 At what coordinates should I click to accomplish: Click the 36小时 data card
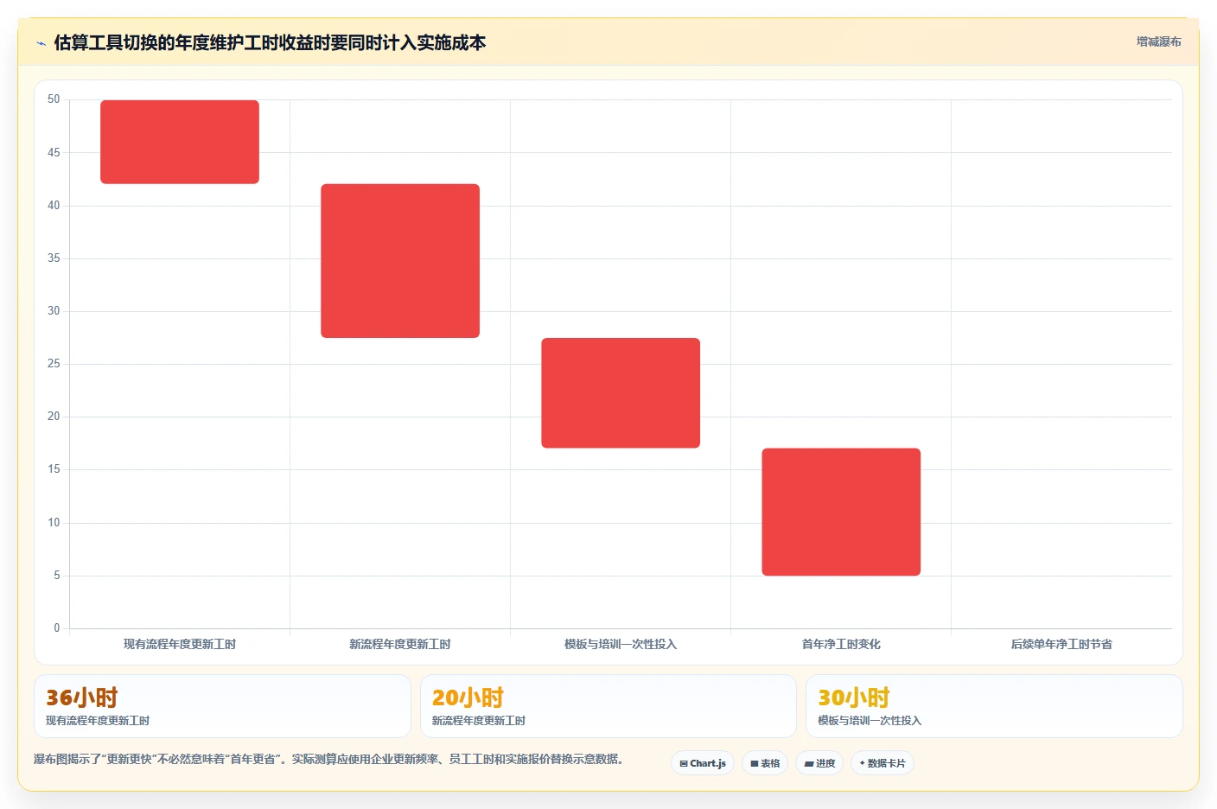[222, 706]
